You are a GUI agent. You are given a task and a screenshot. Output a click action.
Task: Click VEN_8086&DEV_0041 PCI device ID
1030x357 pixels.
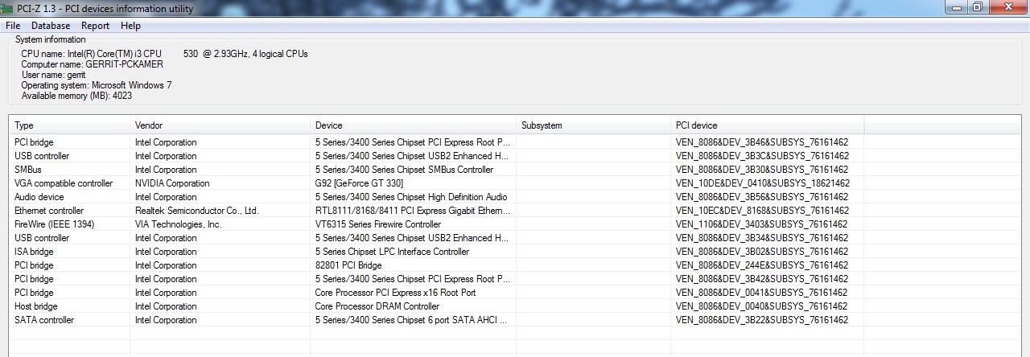(762, 293)
